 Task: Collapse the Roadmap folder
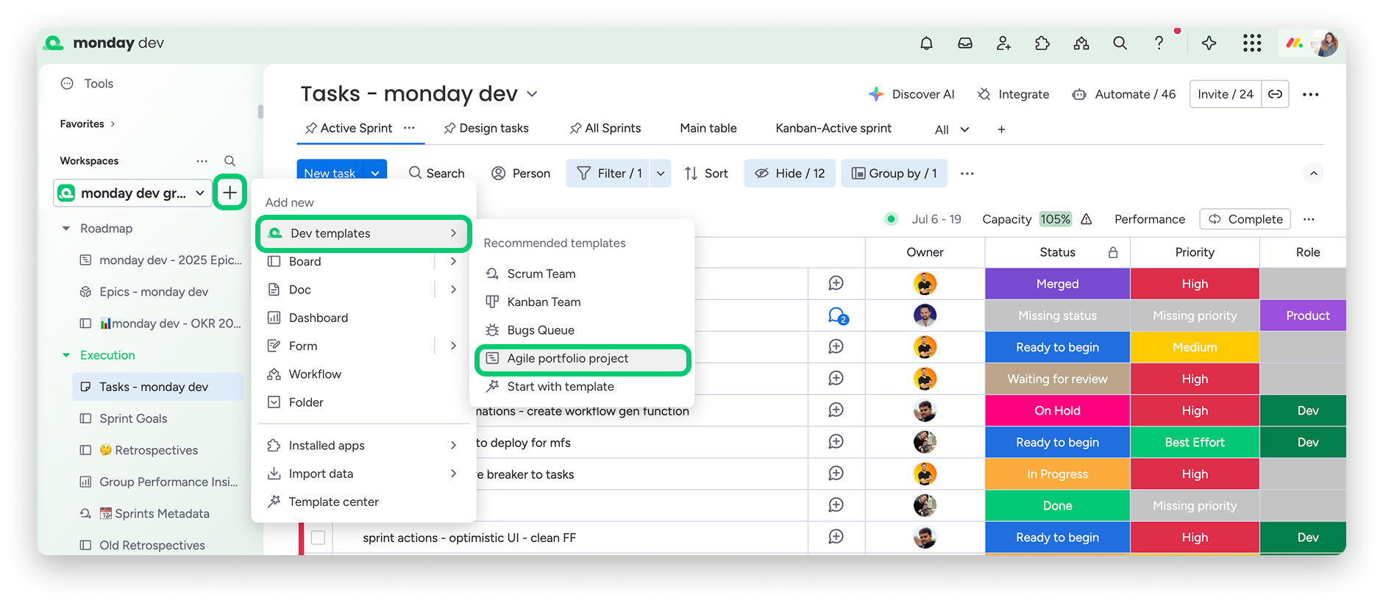pos(66,229)
